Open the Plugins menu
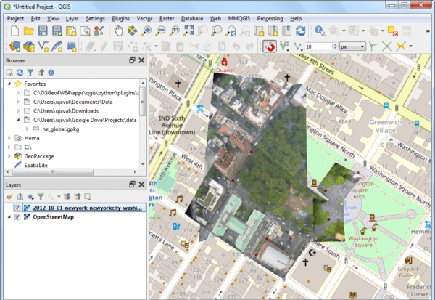Image resolution: width=435 pixels, height=300 pixels. pyautogui.click(x=120, y=19)
